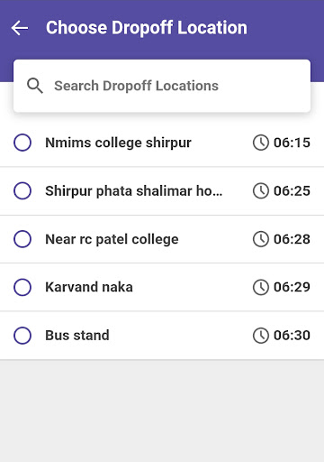324x462 pixels.
Task: Click the clock icon beside 06:30
Action: click(x=261, y=336)
